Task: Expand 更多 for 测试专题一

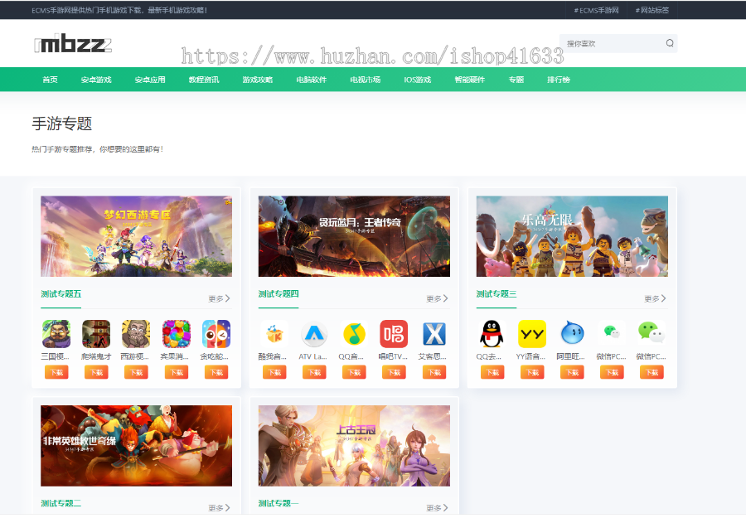Action: (437, 508)
